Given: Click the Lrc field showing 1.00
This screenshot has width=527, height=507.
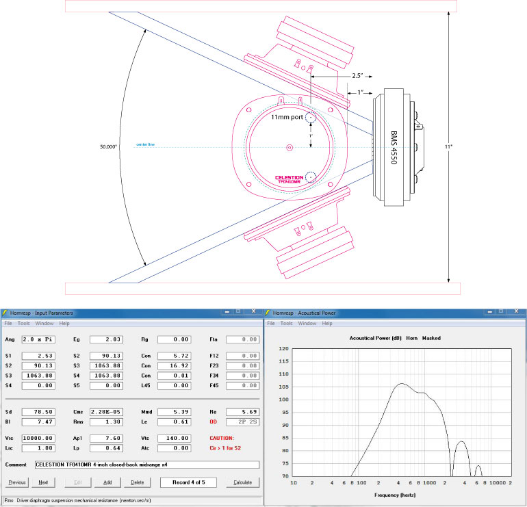Looking at the screenshot, I should pyautogui.click(x=38, y=448).
